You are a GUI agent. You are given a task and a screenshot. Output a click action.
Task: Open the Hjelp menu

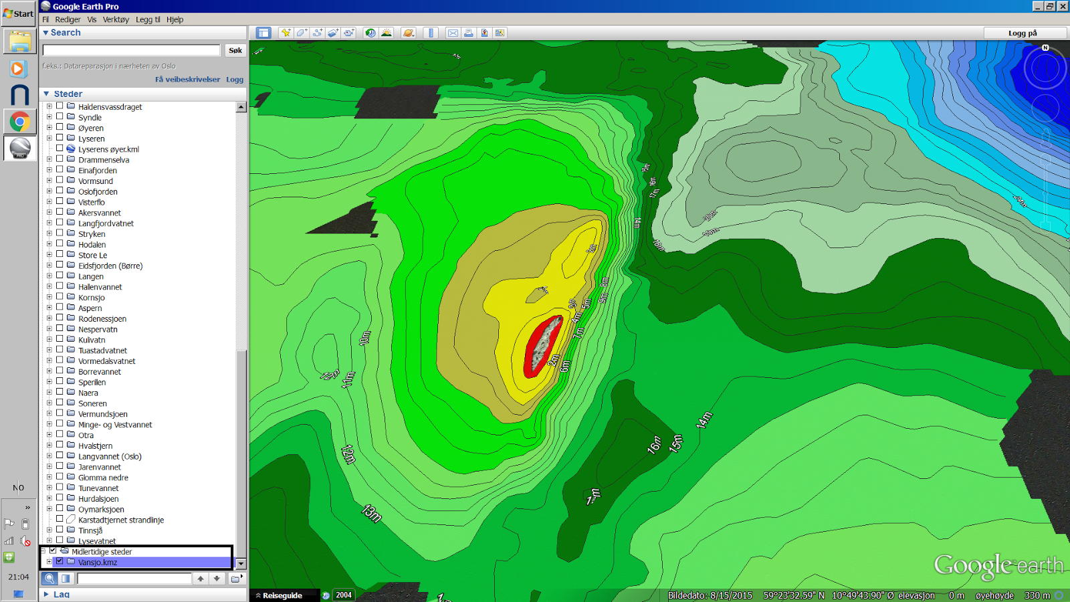point(175,19)
